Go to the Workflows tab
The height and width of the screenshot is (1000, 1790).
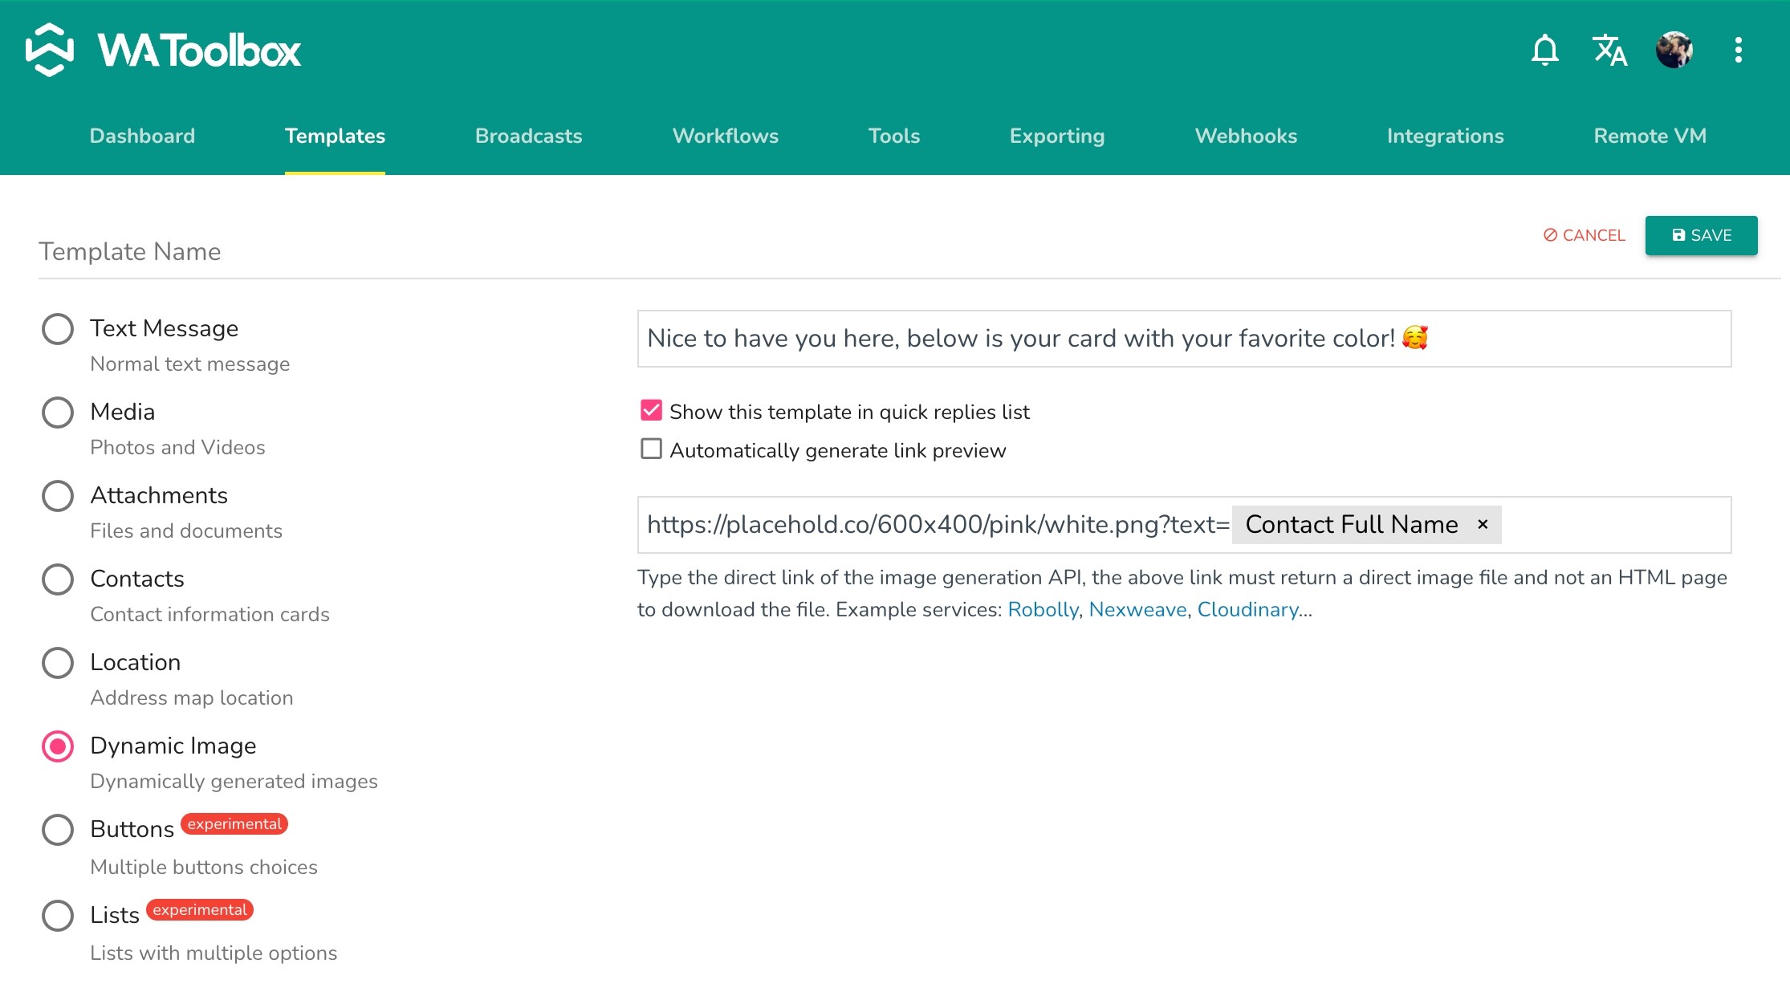click(725, 136)
